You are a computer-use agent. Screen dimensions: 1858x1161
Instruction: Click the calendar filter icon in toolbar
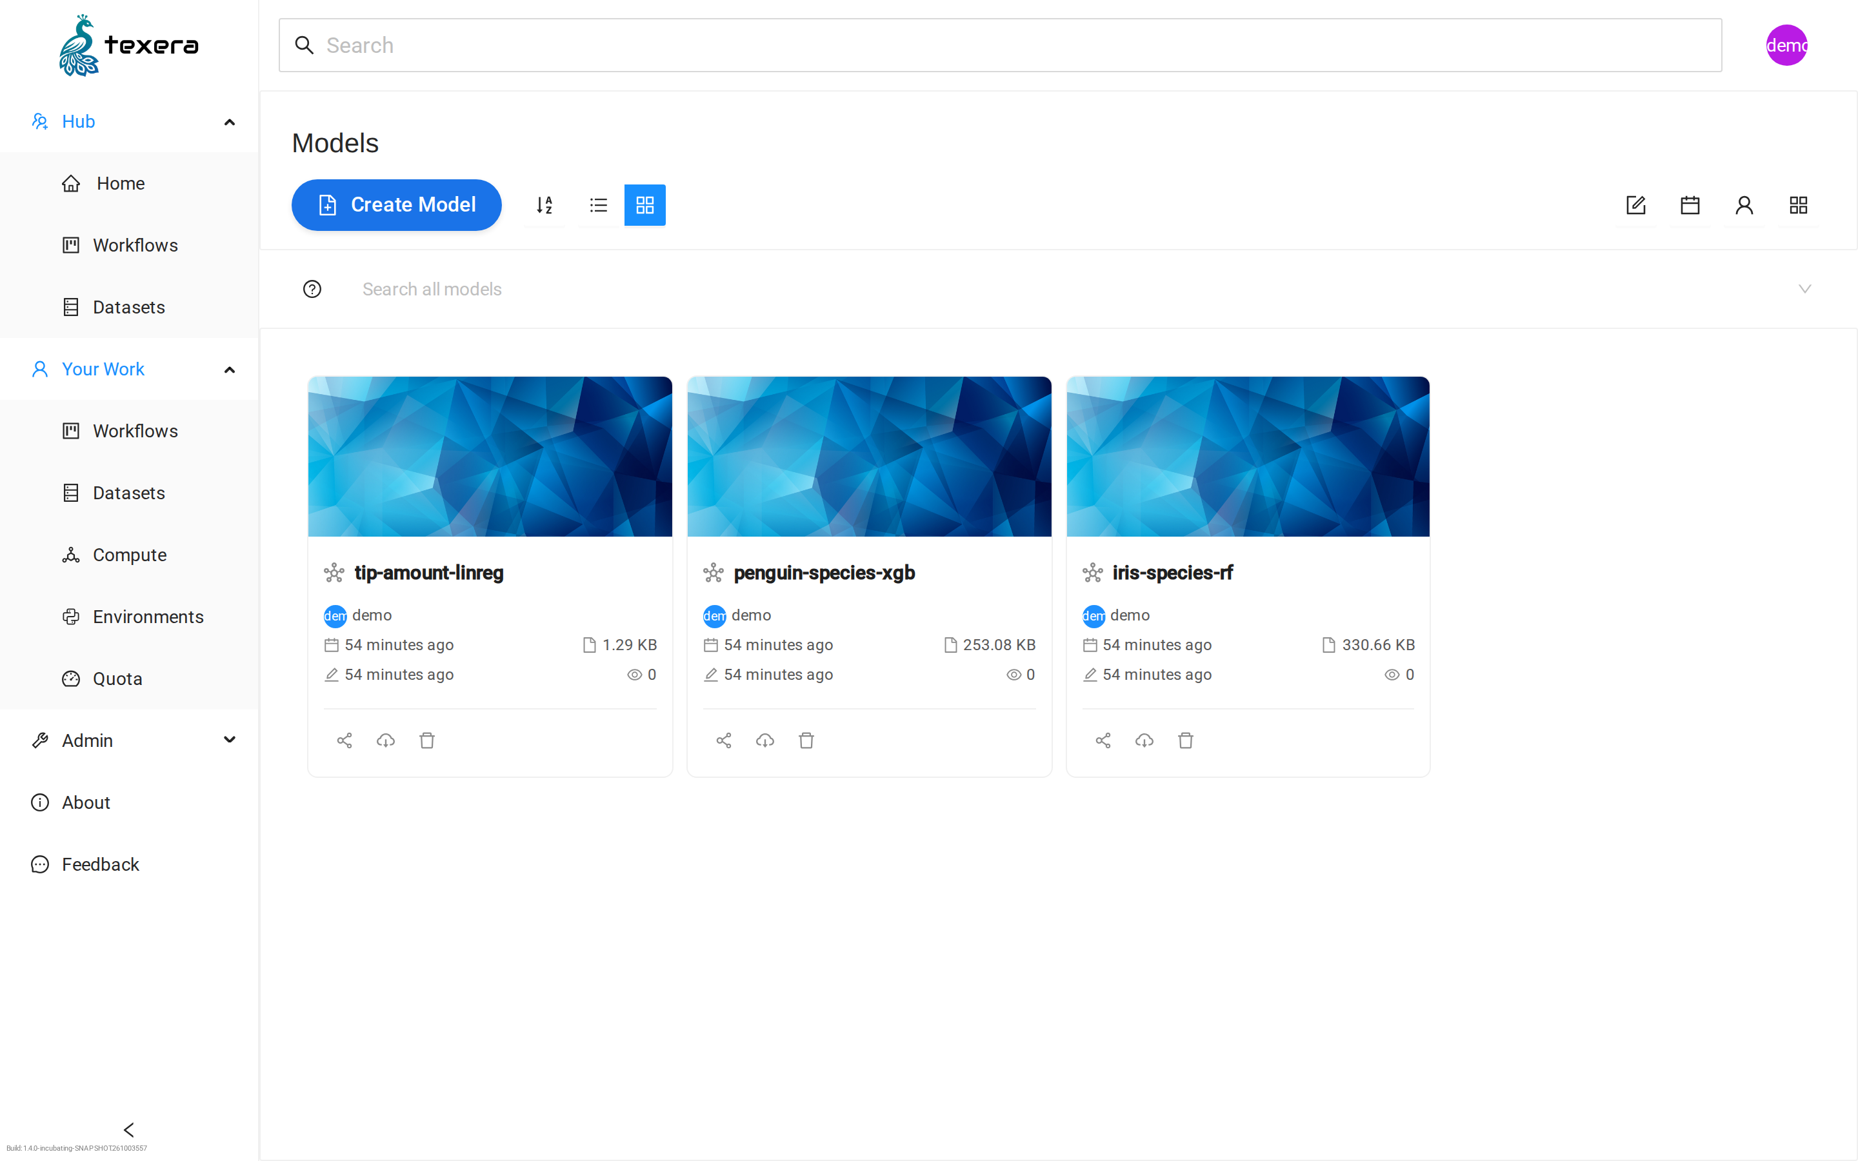point(1690,205)
